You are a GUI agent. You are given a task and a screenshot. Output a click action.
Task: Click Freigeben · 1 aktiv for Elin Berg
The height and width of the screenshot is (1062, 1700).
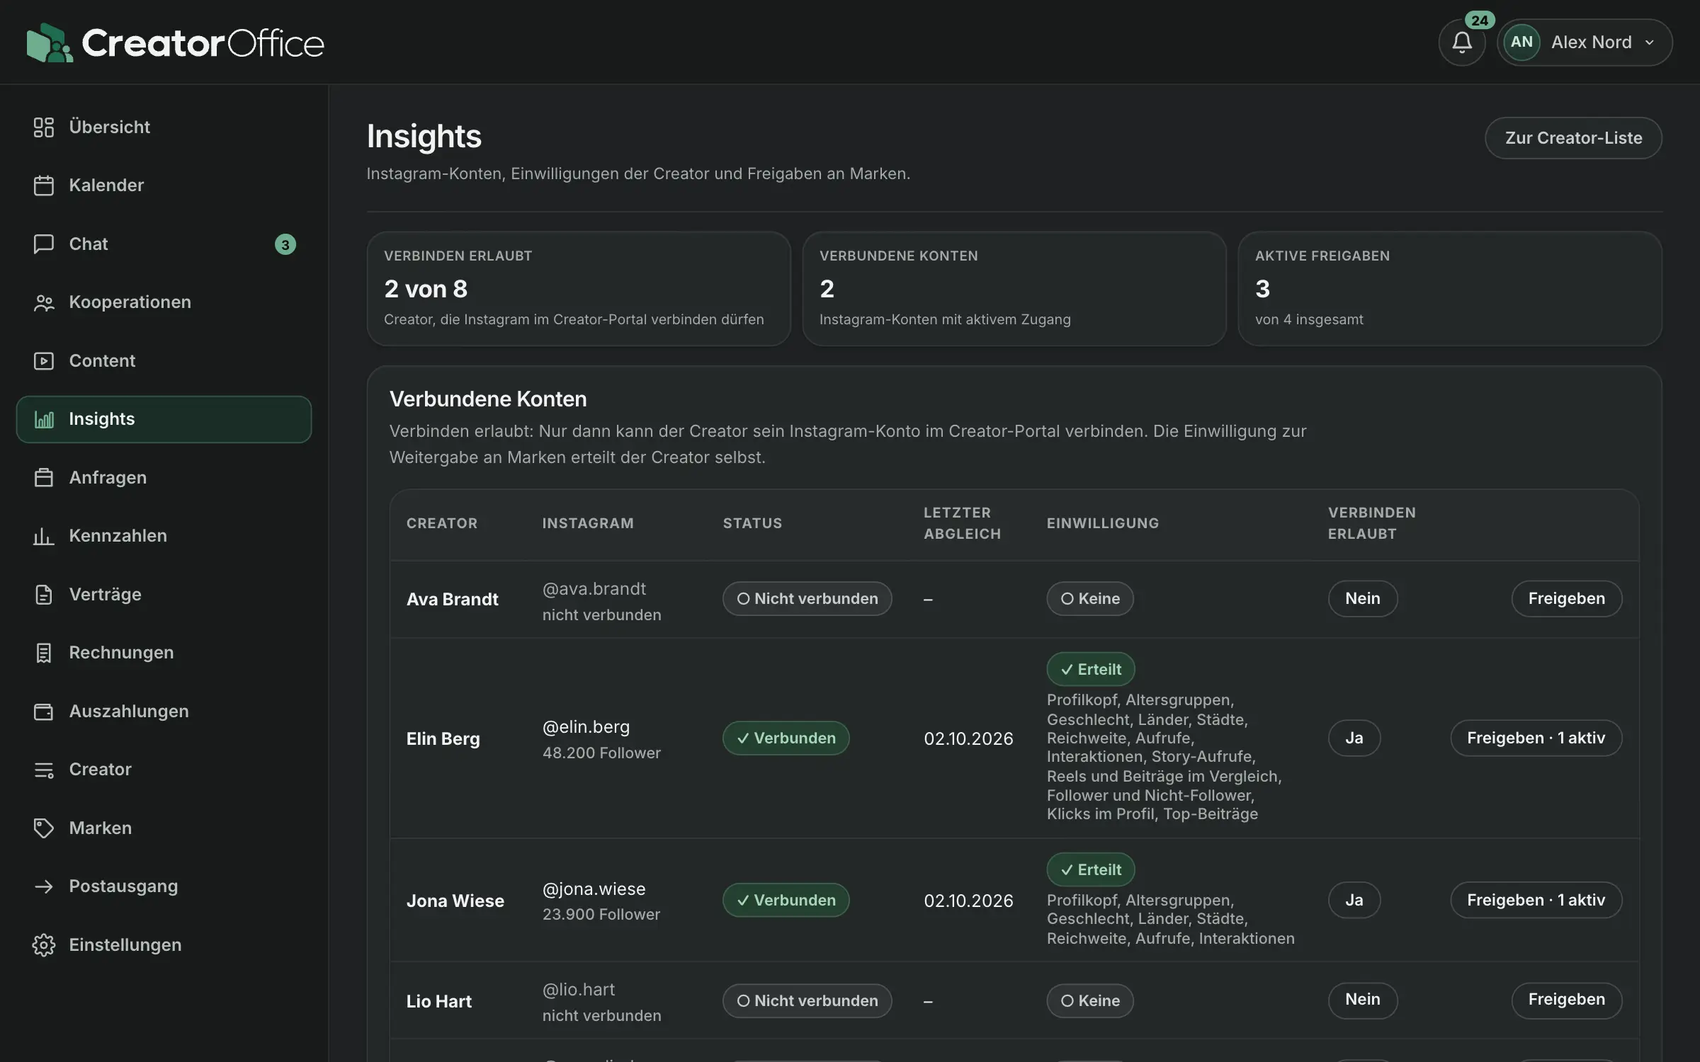[1536, 738]
